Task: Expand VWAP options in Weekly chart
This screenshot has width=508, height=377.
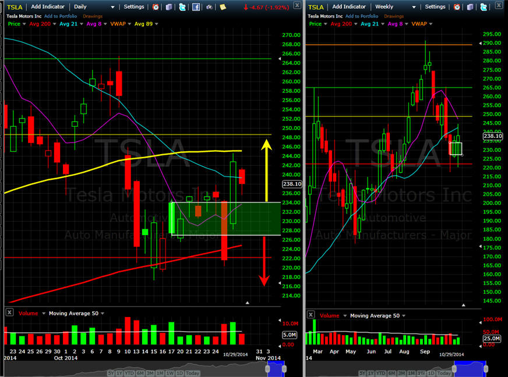Action: coord(431,24)
